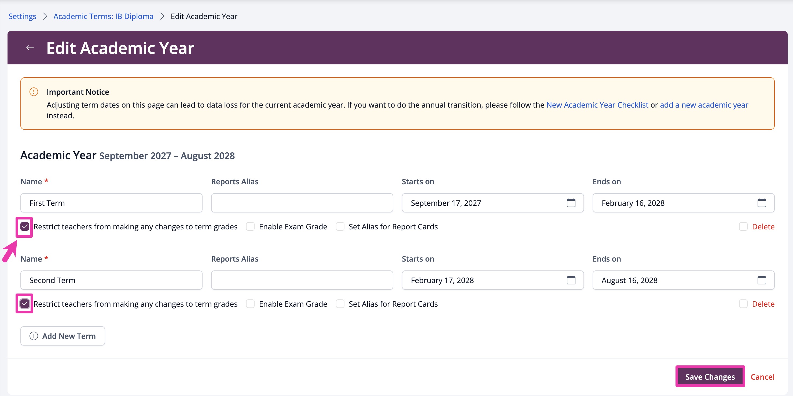Enable Exam Grade for First Term
The height and width of the screenshot is (396, 793).
tap(250, 227)
